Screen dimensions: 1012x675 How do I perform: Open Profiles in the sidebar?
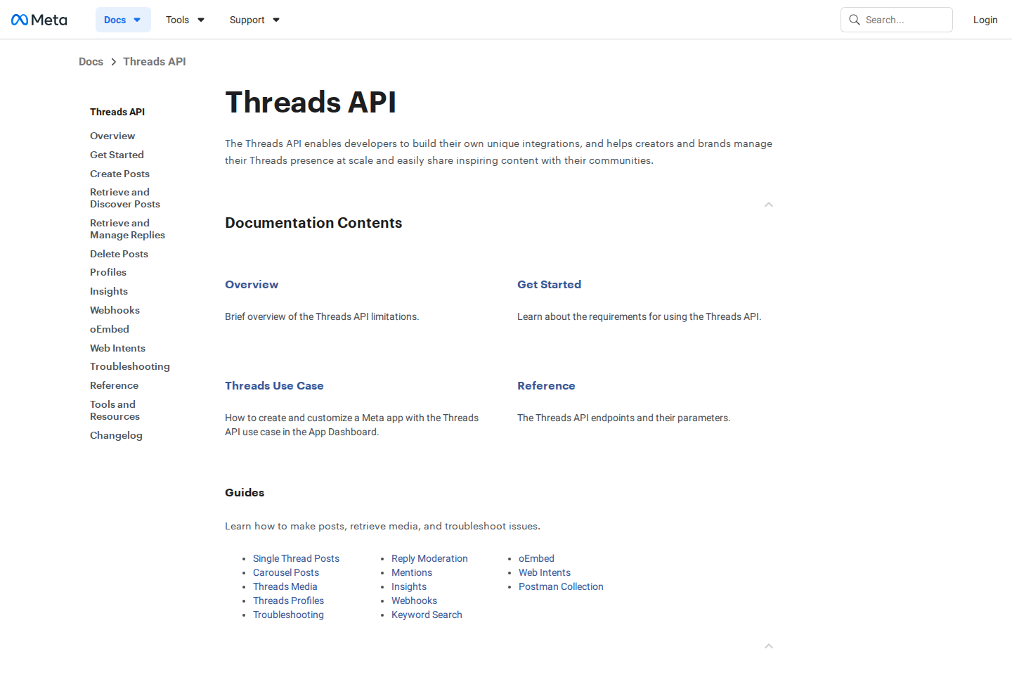[x=108, y=272]
